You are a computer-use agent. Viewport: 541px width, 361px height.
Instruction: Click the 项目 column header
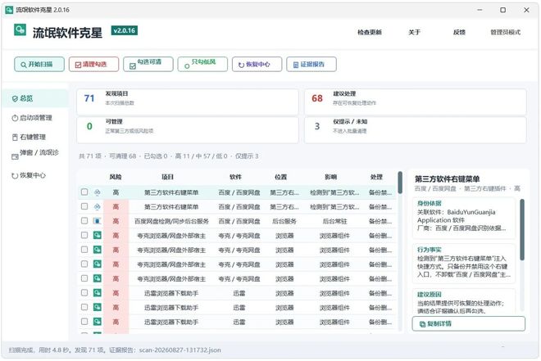168,177
